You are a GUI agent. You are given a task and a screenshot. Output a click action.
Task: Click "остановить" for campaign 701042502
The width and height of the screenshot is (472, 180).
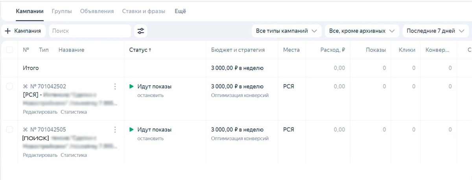tap(150, 96)
